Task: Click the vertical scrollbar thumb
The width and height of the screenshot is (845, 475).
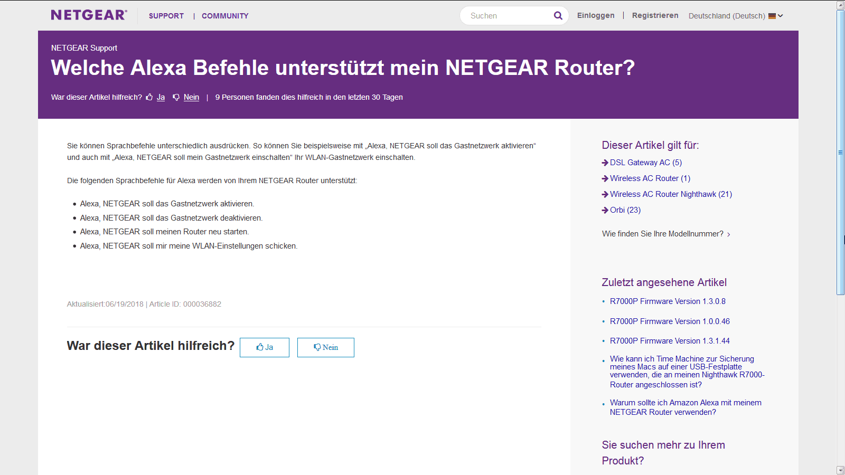Action: coord(840,153)
